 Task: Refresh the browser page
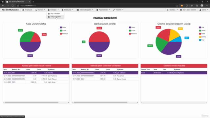click(13, 6)
